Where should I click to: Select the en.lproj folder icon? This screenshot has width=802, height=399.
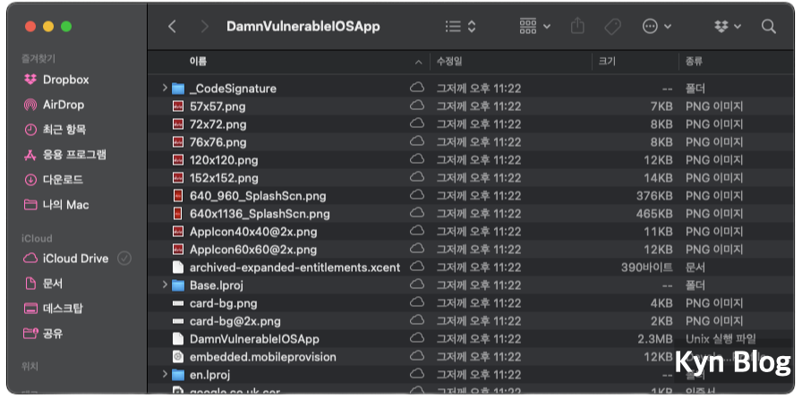coord(177,375)
